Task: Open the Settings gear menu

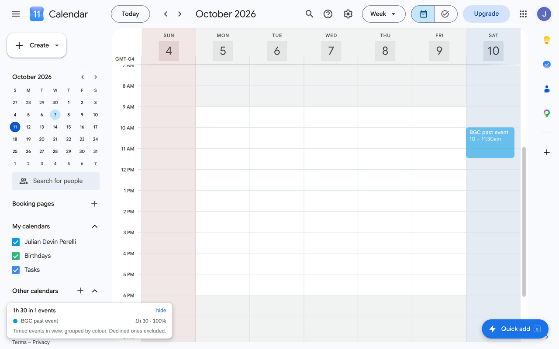Action: 348,14
